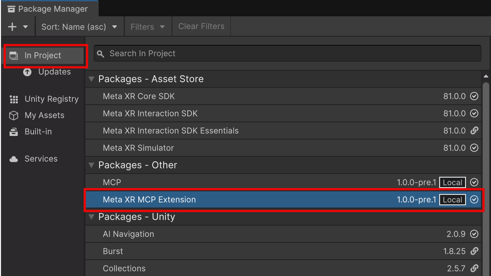
Task: Click Local tag on Meta XR MCP Extension
Action: coord(452,200)
